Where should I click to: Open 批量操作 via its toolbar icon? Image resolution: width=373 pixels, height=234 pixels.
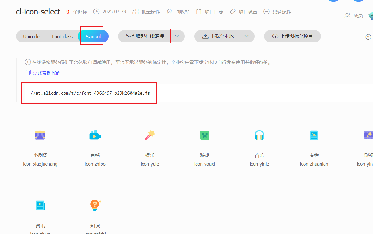146,11
